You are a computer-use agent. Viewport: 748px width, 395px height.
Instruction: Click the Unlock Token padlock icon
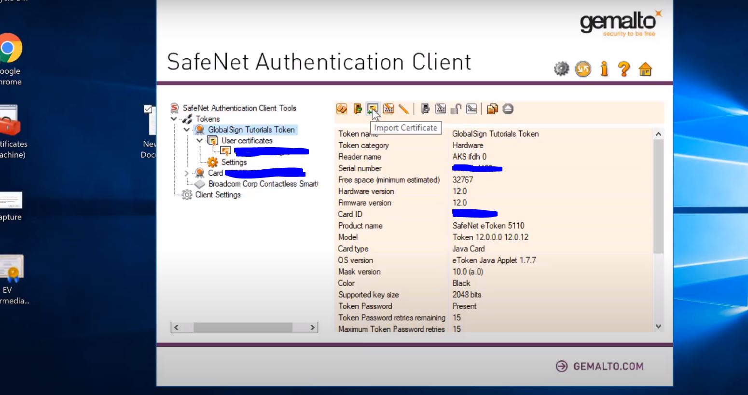tap(456, 109)
